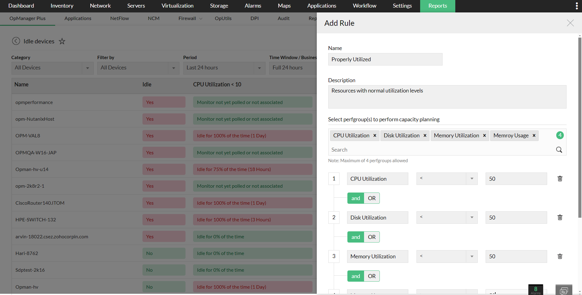Open the three-dot more options menu
Screen dimensions: 582x295
pyautogui.click(x=577, y=6)
